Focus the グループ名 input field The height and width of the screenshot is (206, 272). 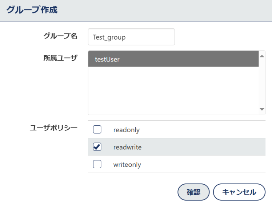[x=131, y=37]
